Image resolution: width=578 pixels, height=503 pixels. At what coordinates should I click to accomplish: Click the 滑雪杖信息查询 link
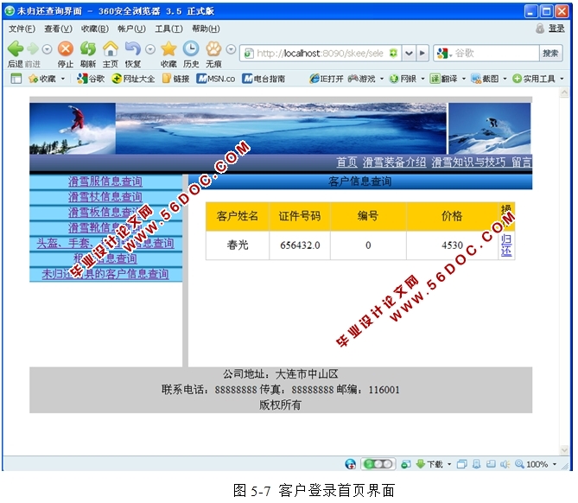[x=105, y=197]
